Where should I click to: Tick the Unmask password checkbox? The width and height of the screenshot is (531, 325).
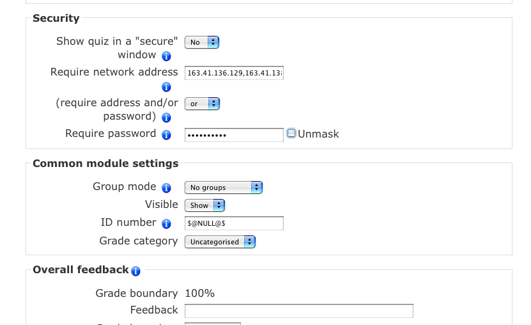291,133
